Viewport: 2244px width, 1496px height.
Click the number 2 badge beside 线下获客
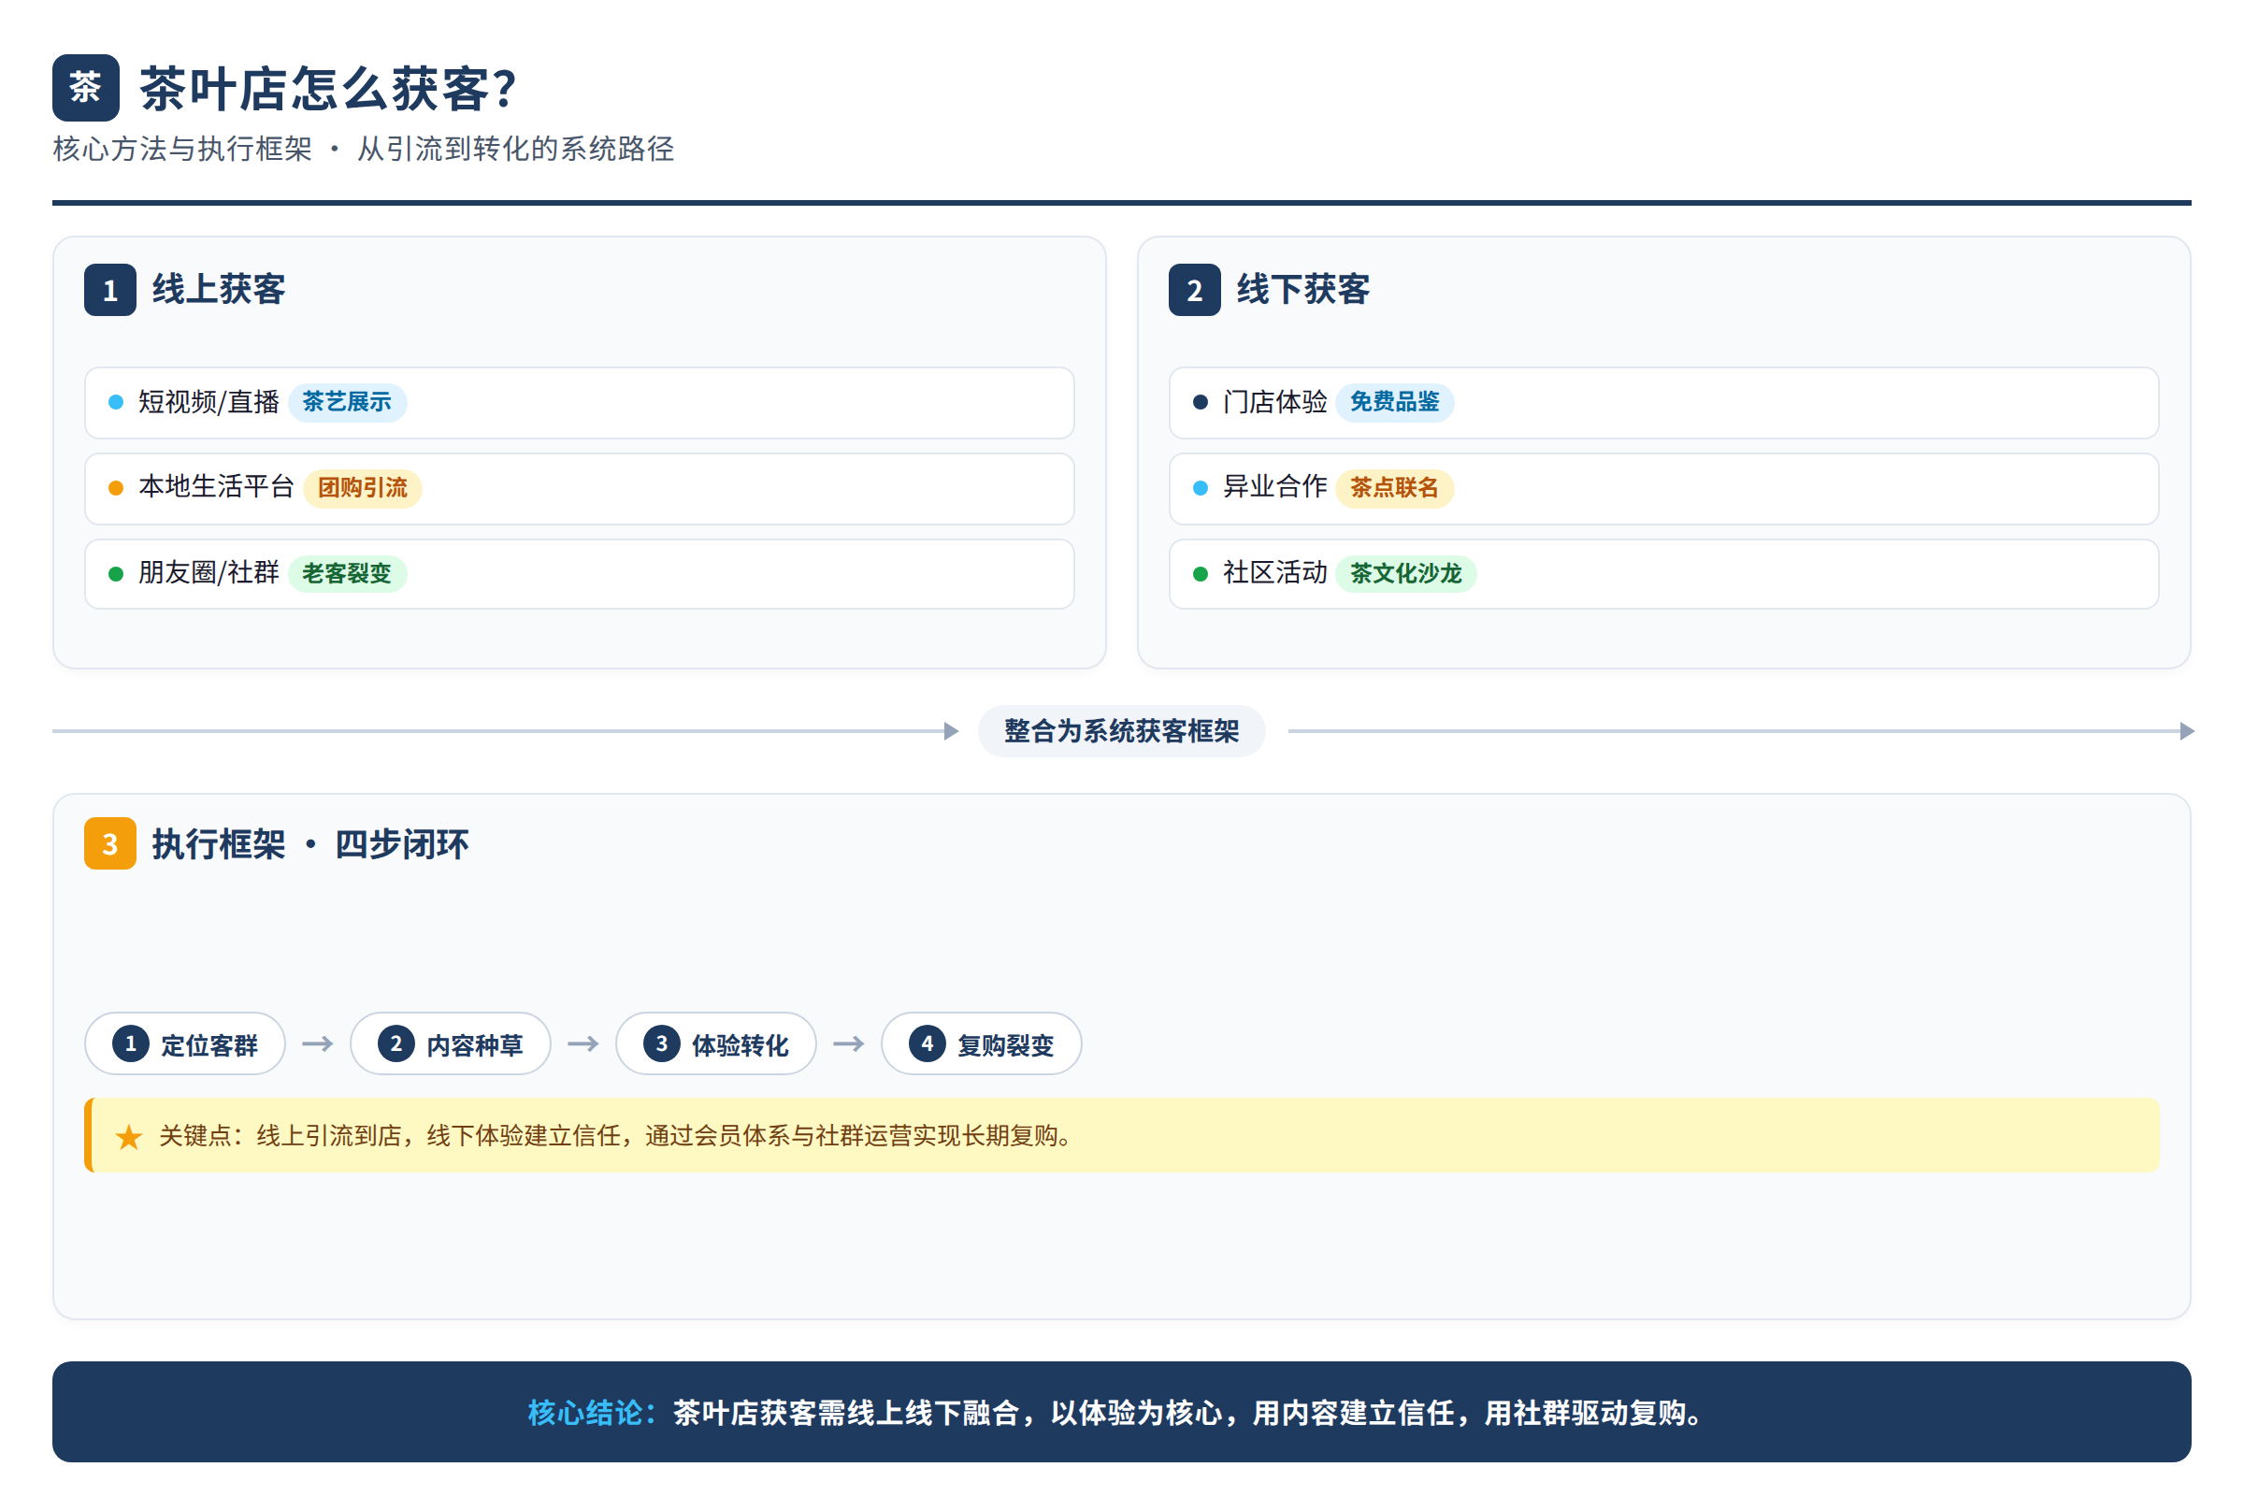[x=1195, y=290]
